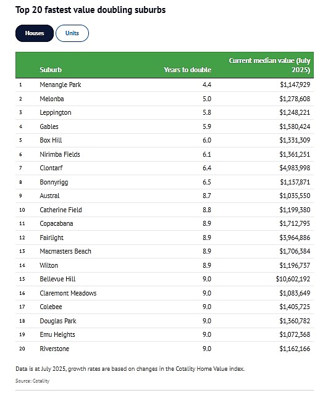Viewport: 336px width, 393px height.
Task: Select the Houses tab
Action: 35,33
